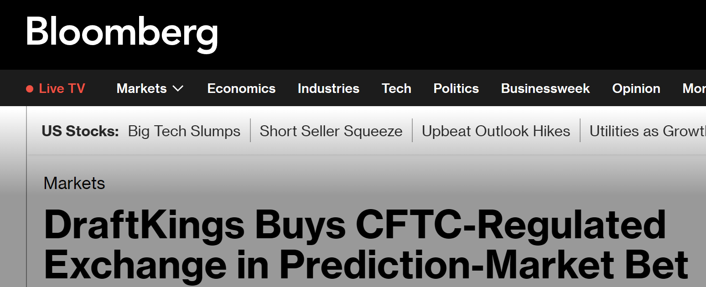
Task: Open the partially visible More menu
Action: pyautogui.click(x=694, y=88)
